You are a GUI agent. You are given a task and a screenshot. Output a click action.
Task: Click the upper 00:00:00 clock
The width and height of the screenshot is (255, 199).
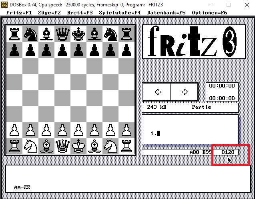tap(222, 86)
